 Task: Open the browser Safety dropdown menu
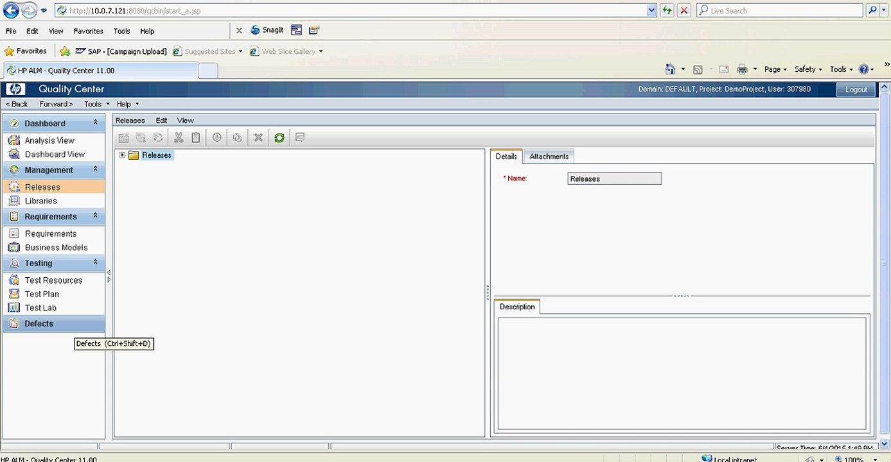tap(808, 69)
